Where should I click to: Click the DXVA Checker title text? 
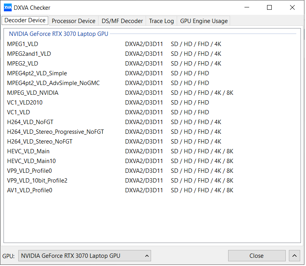pyautogui.click(x=32, y=8)
